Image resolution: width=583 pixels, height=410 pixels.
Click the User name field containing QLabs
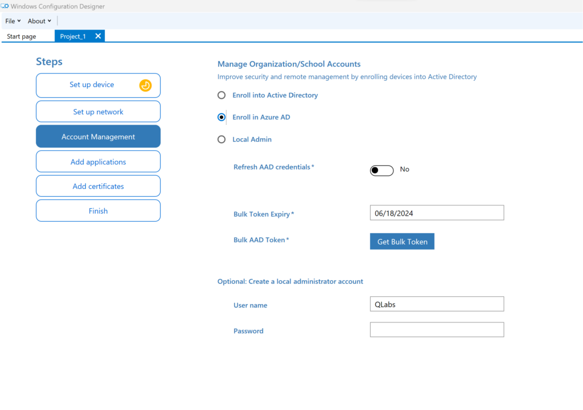tap(437, 304)
